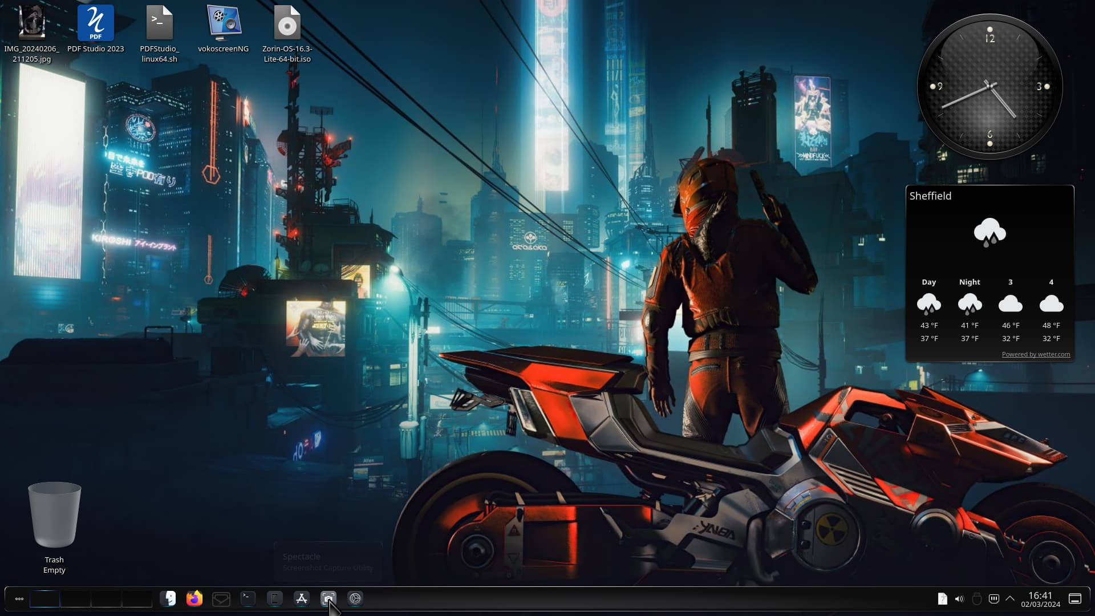This screenshot has width=1095, height=616.
Task: Click the Sheffield weather widget title
Action: point(930,196)
